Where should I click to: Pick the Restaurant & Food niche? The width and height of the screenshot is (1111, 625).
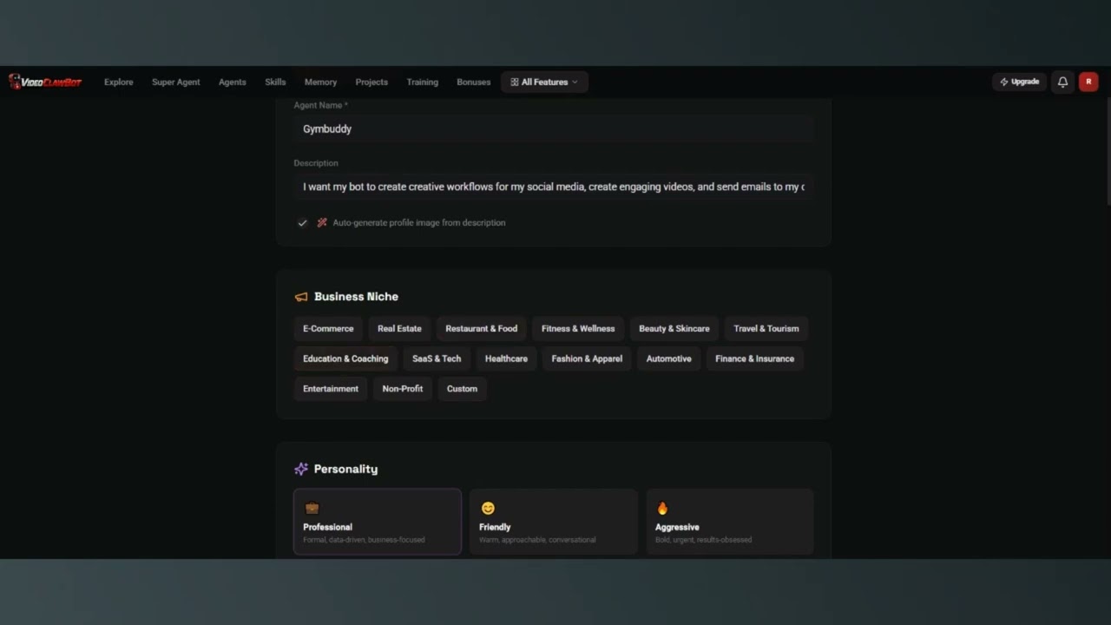482,328
